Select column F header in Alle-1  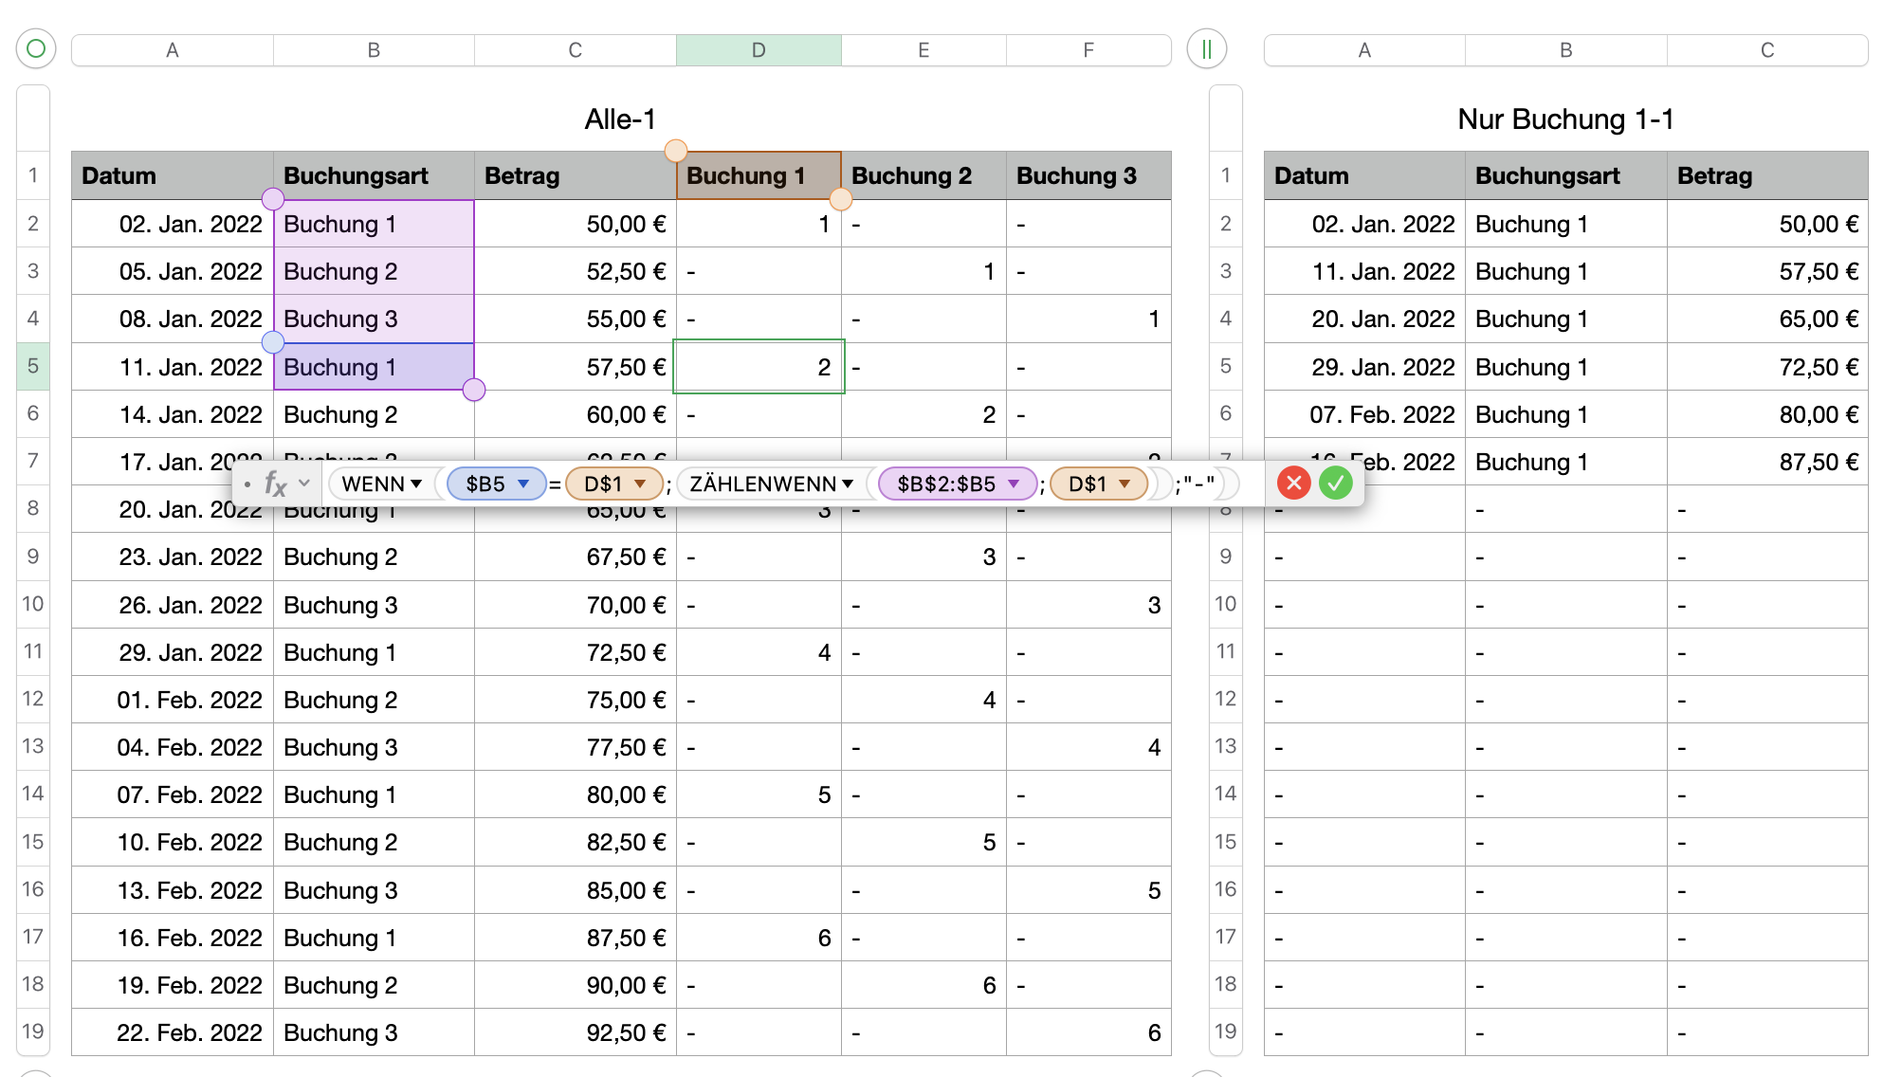(x=1088, y=50)
